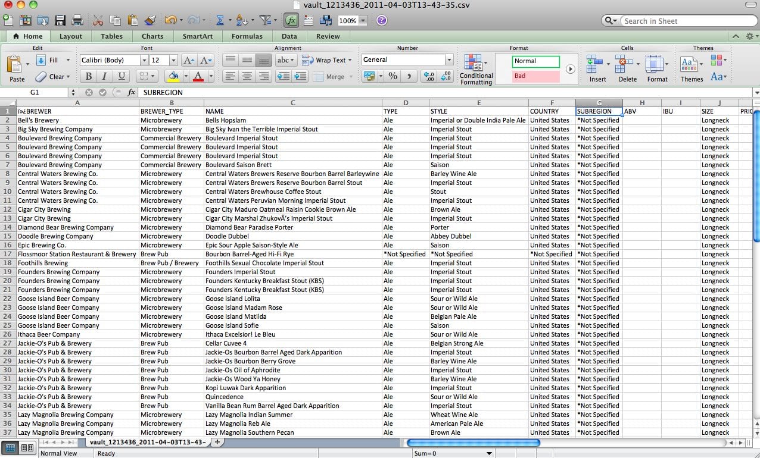Click the toolbar Paste clipboard icon

(133, 20)
